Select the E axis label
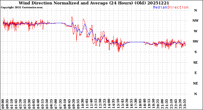The height and width of the screenshot is (110, 203). pos(195,73)
